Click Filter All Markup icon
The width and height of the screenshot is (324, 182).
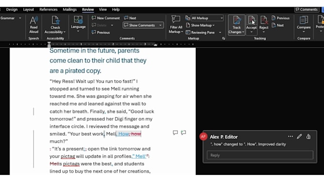point(176,19)
